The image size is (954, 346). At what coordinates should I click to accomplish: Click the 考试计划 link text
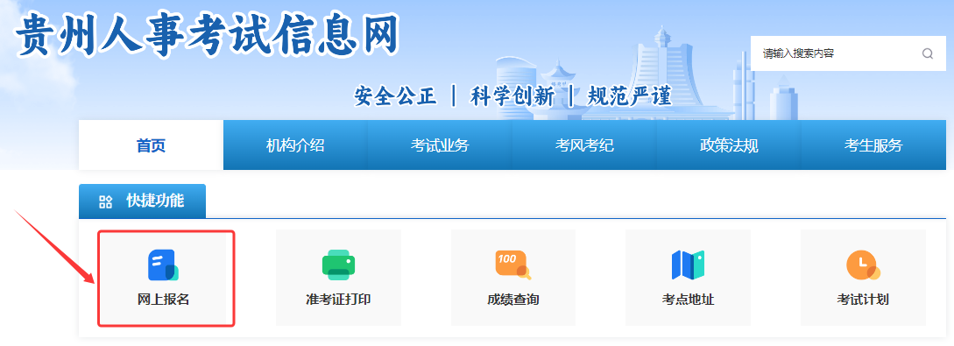point(863,300)
